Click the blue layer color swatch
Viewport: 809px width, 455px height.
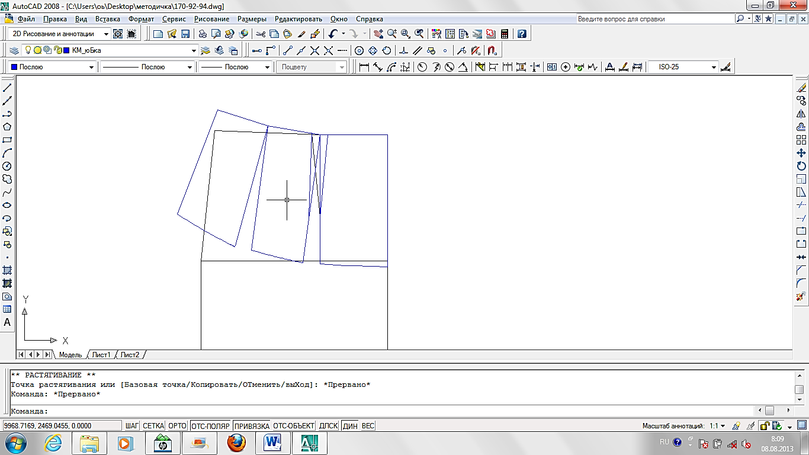[x=66, y=50]
